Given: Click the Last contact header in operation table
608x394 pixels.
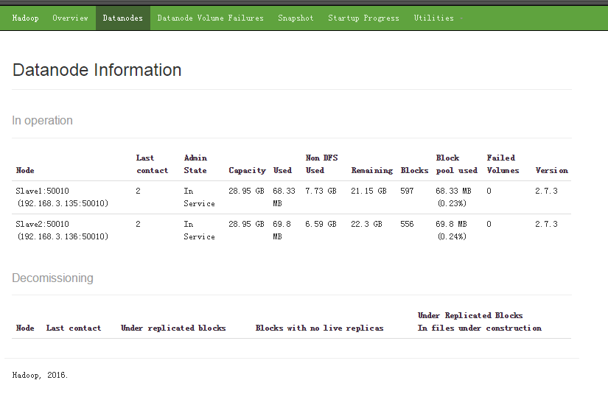Looking at the screenshot, I should (x=152, y=164).
